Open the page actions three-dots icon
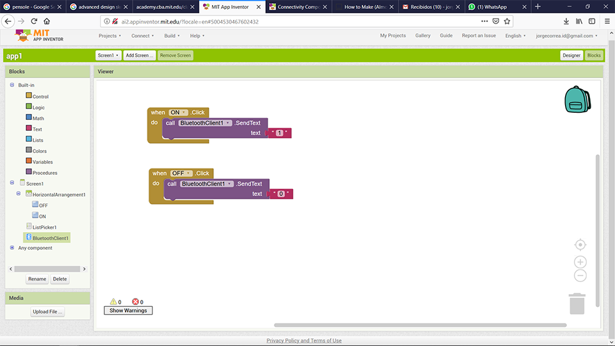Viewport: 615px width, 346px height. click(484, 21)
